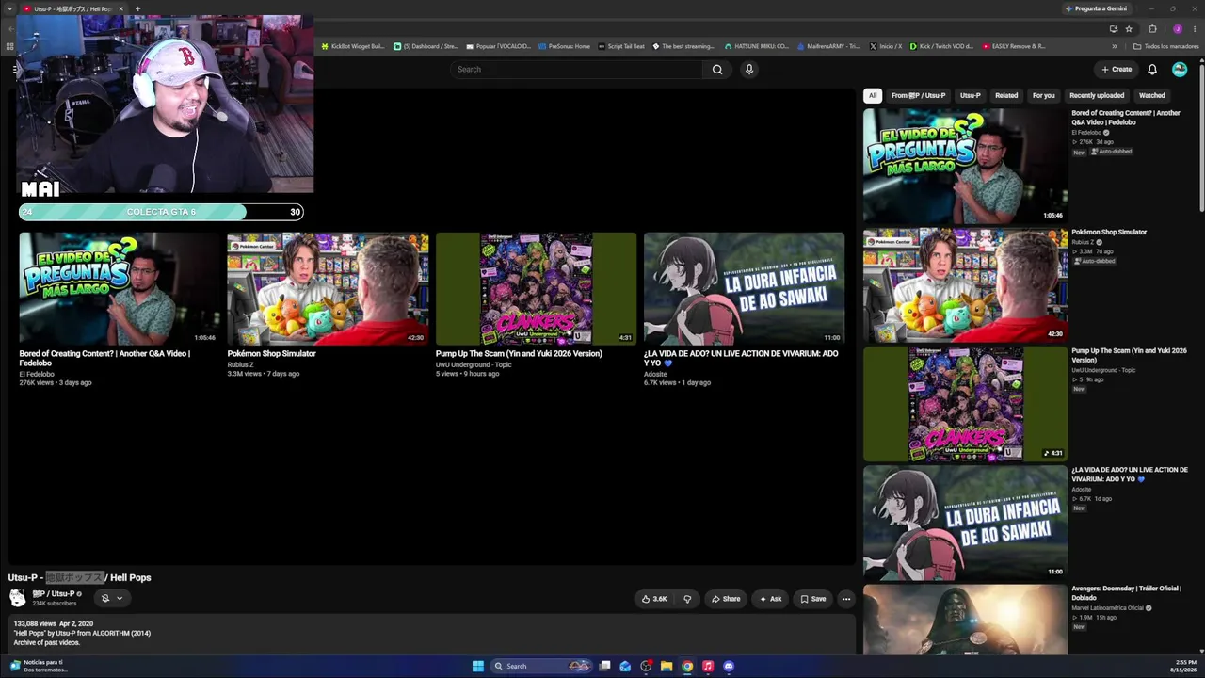The image size is (1205, 678).
Task: Activate voice search microphone icon
Action: pos(749,69)
